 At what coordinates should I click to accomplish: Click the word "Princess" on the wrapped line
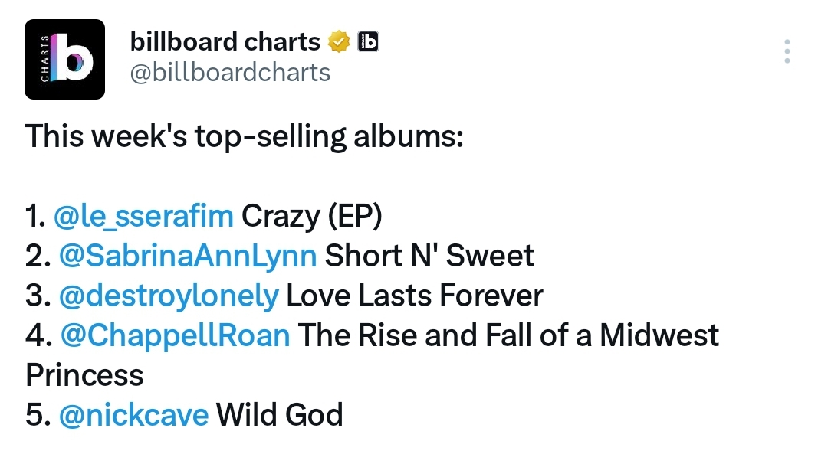[x=84, y=375]
